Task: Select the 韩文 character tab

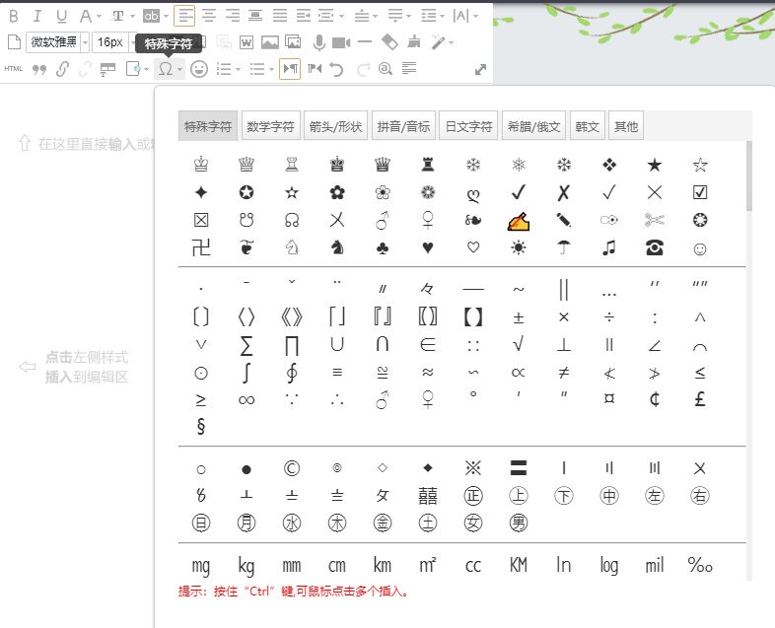Action: [587, 126]
